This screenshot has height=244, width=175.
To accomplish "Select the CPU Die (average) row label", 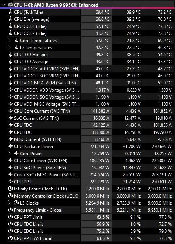I will pyautogui.click(x=32, y=19).
